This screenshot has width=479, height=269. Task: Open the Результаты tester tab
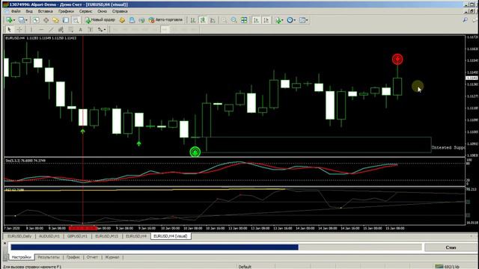point(49,257)
